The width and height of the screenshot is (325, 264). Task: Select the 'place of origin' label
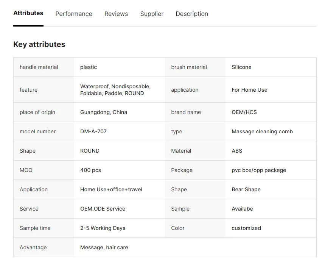[37, 112]
